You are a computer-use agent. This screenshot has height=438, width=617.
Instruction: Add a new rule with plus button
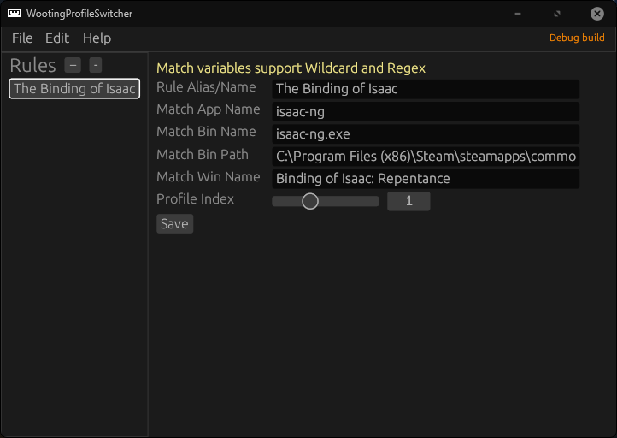73,65
